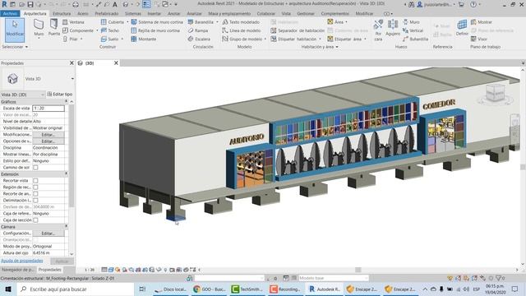526x296 pixels.
Task: Select the Pilar column tool
Action: (71, 39)
